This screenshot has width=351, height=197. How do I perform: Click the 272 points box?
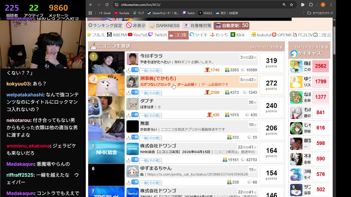click(271, 85)
